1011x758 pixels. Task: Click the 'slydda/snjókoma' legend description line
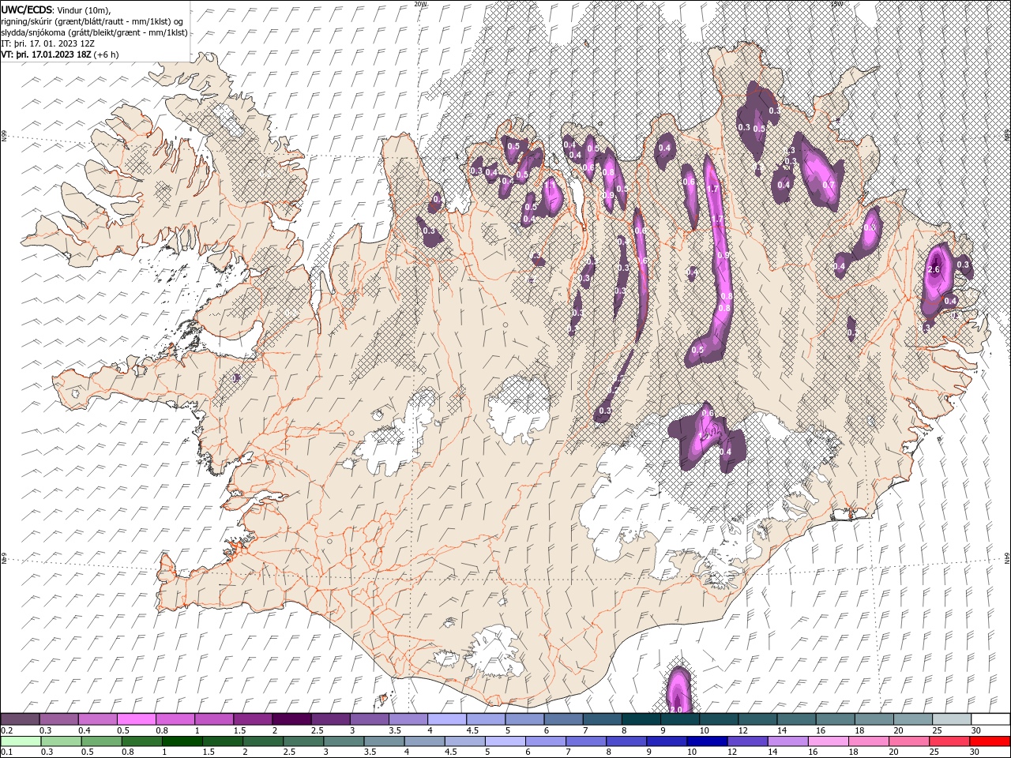pyautogui.click(x=94, y=32)
